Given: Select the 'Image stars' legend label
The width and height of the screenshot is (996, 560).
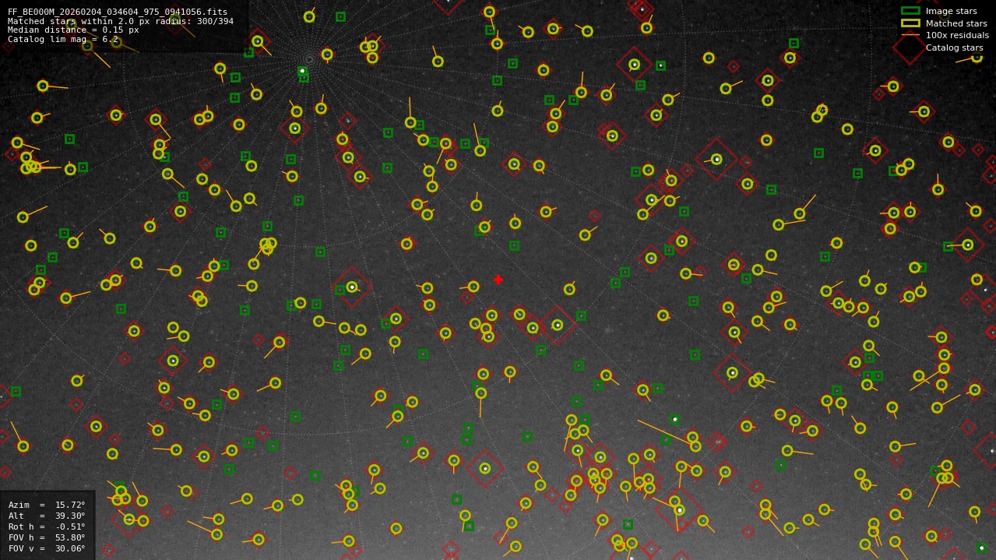Looking at the screenshot, I should [951, 11].
